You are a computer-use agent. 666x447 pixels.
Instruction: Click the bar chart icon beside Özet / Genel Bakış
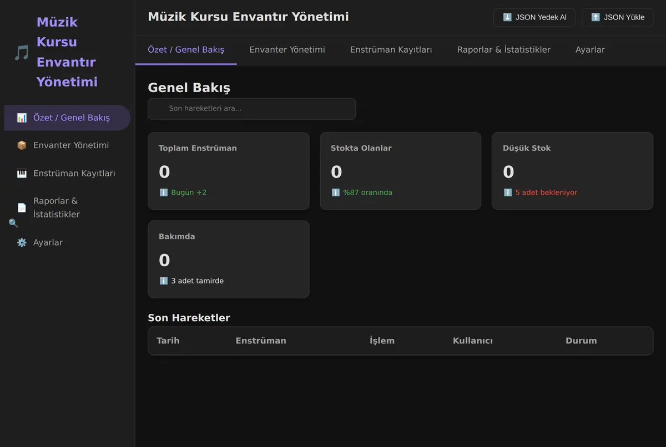point(22,118)
